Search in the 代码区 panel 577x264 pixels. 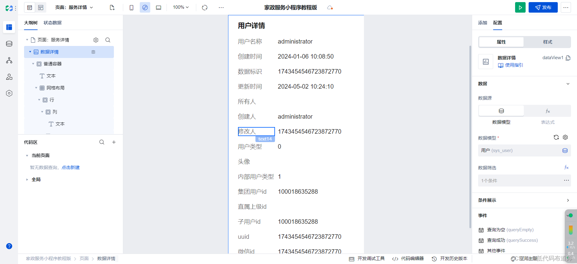pos(102,142)
